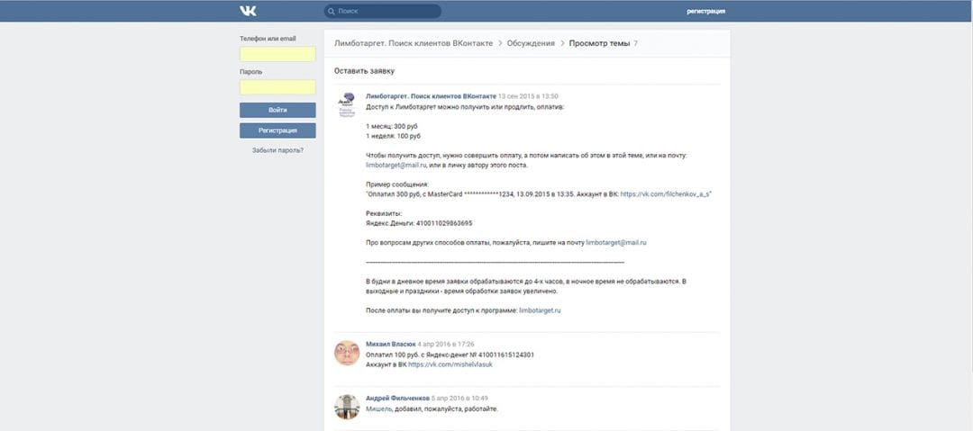Open vk.com/filchenkov_a_s profile link

pyautogui.click(x=665, y=194)
